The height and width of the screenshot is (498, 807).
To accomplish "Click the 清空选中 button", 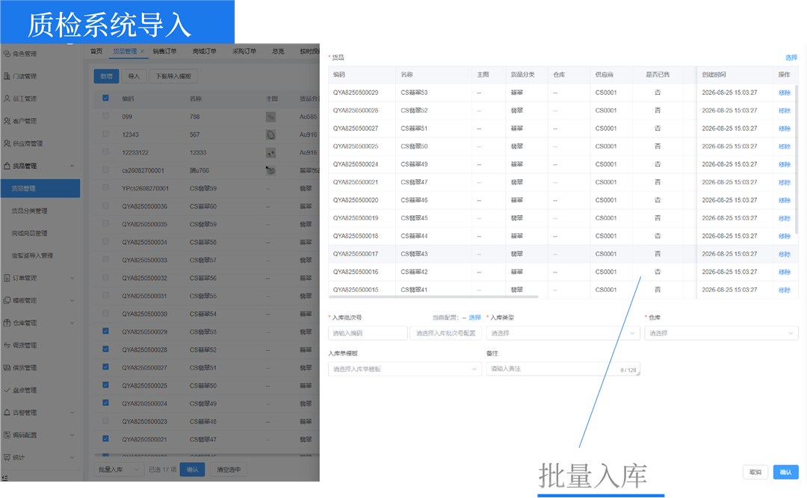I will point(229,469).
